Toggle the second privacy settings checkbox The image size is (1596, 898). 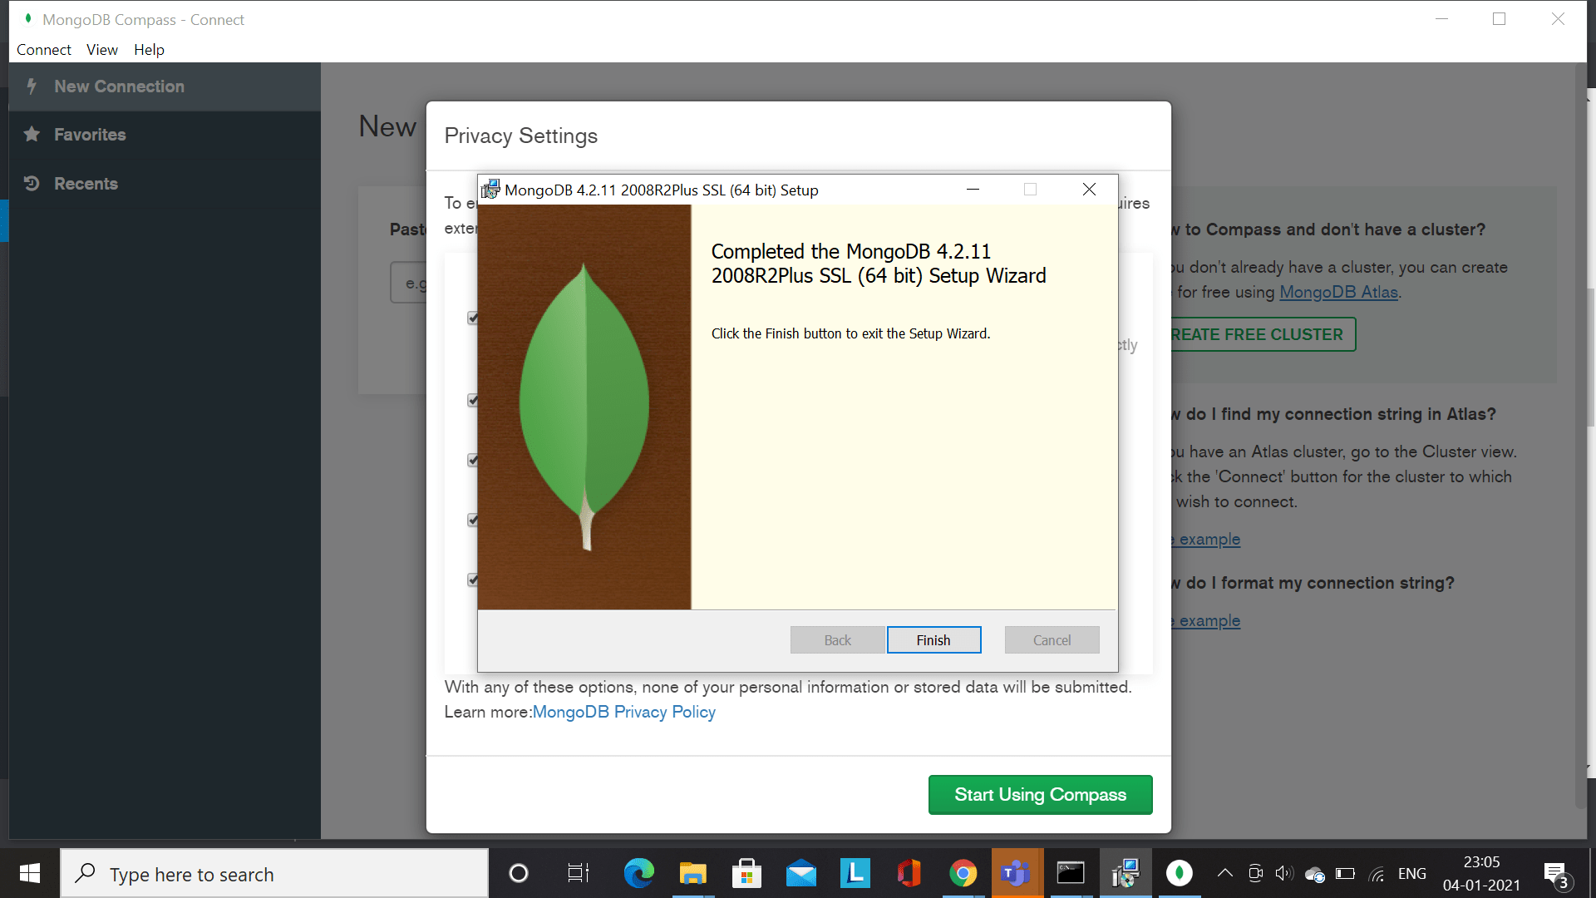[x=472, y=400]
